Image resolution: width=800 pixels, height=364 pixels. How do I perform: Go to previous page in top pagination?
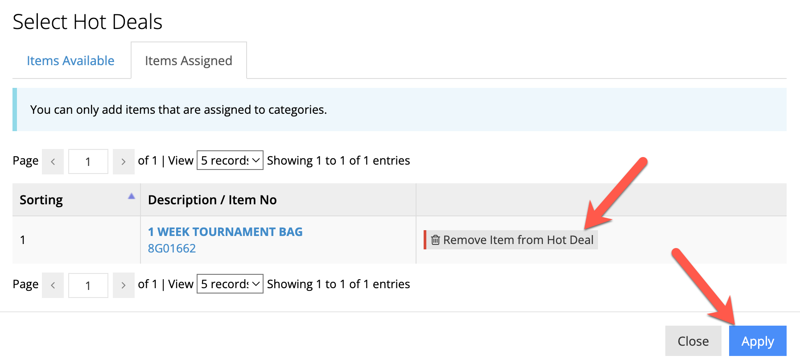pyautogui.click(x=53, y=161)
